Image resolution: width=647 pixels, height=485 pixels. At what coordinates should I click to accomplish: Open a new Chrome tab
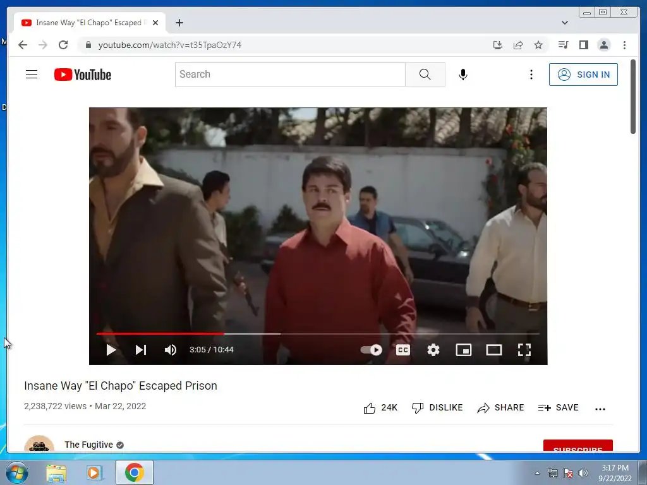(x=179, y=23)
